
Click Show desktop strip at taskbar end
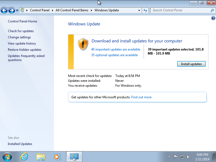pyautogui.click(x=214, y=157)
